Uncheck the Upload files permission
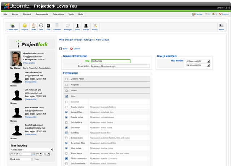231x166 pixels. (66, 112)
